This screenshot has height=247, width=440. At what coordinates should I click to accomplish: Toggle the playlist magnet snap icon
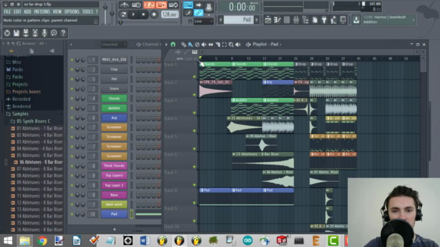click(x=173, y=44)
